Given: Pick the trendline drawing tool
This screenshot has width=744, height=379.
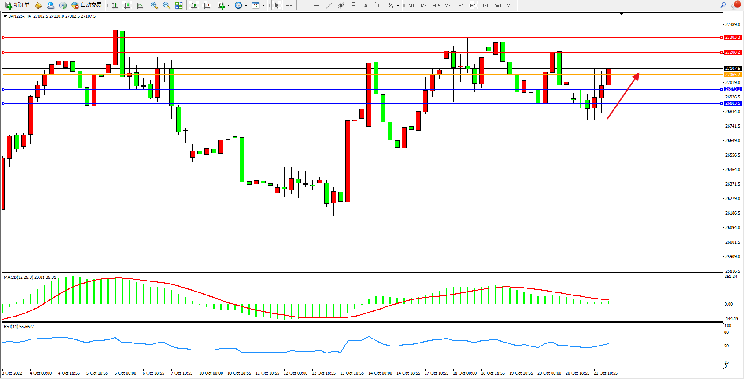Looking at the screenshot, I should (x=329, y=5).
